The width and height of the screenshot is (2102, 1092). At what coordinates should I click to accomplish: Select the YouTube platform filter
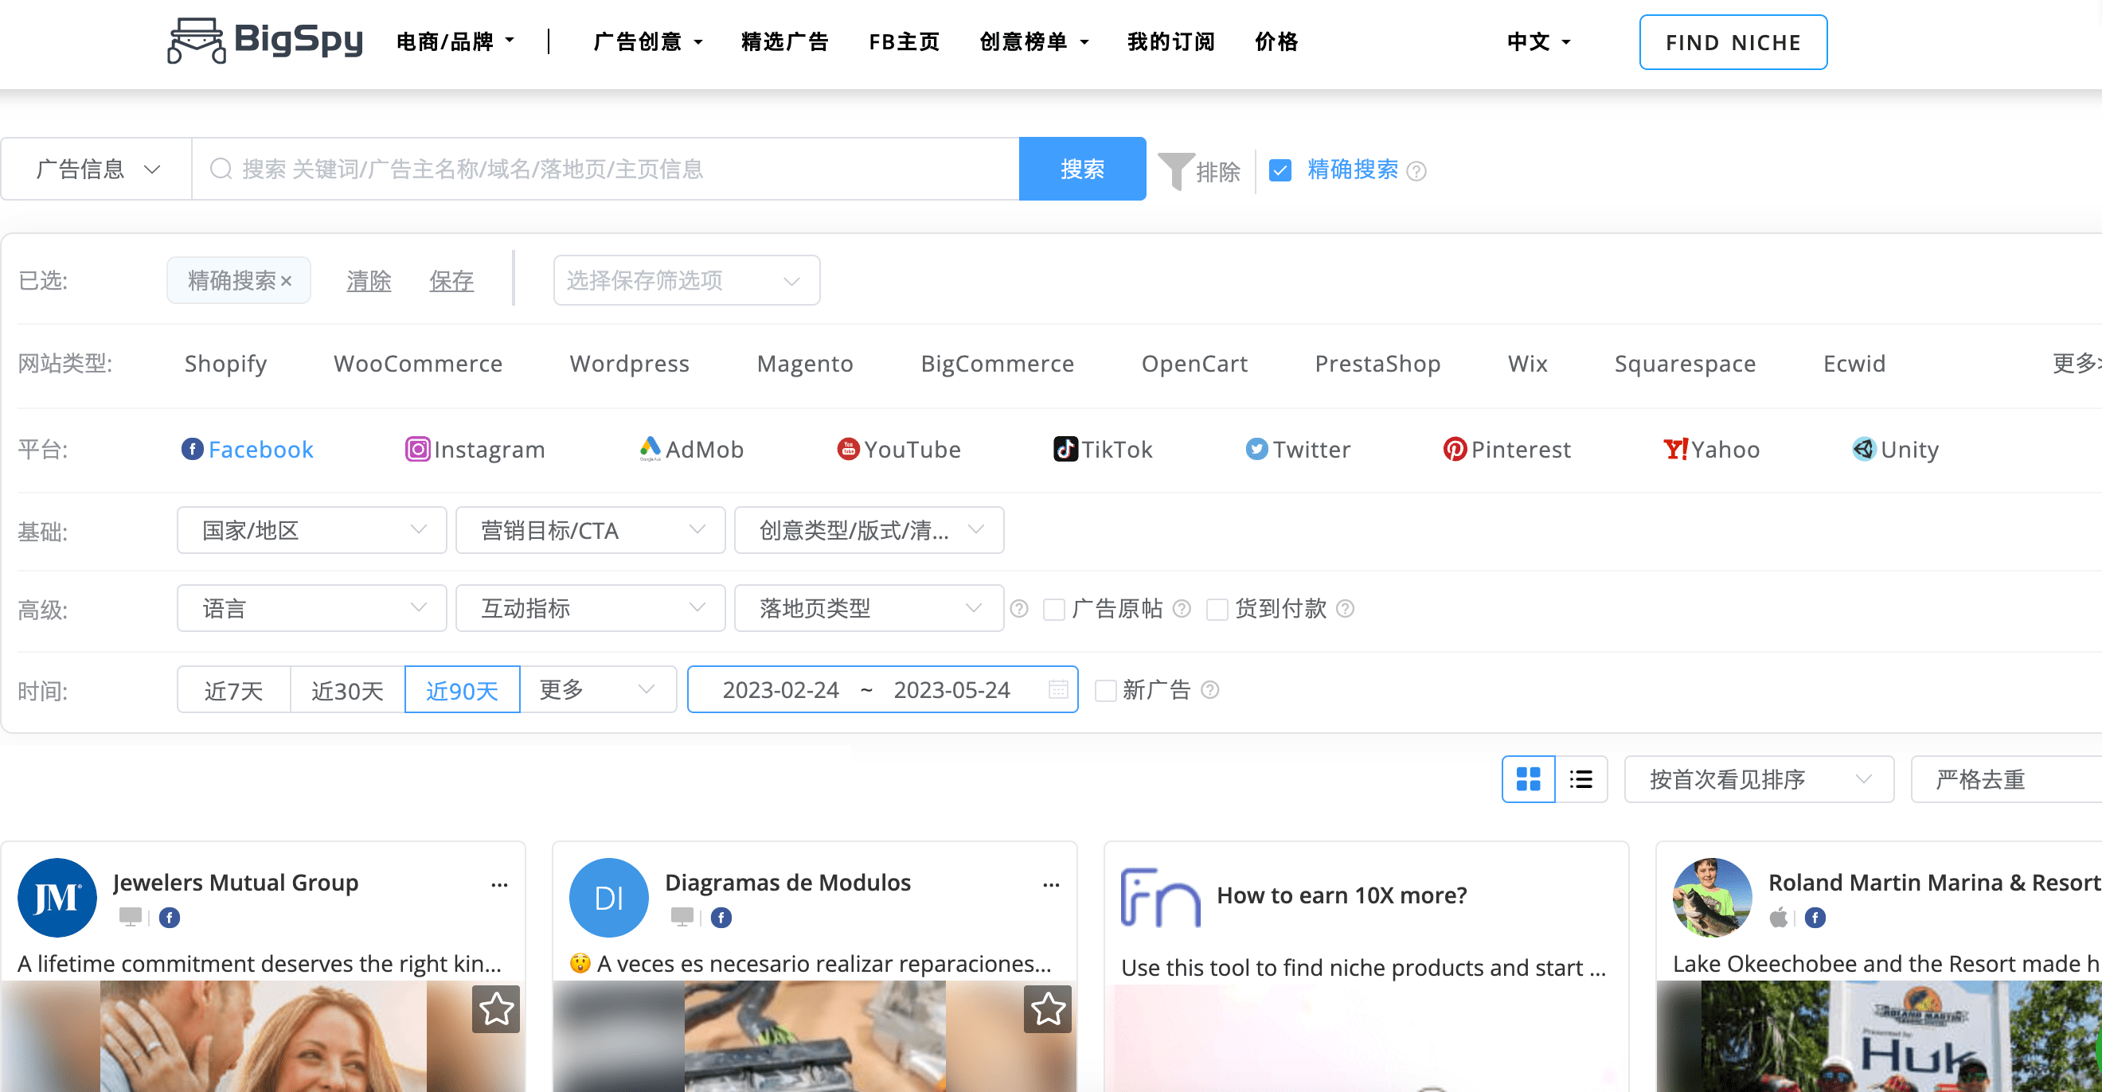899,450
